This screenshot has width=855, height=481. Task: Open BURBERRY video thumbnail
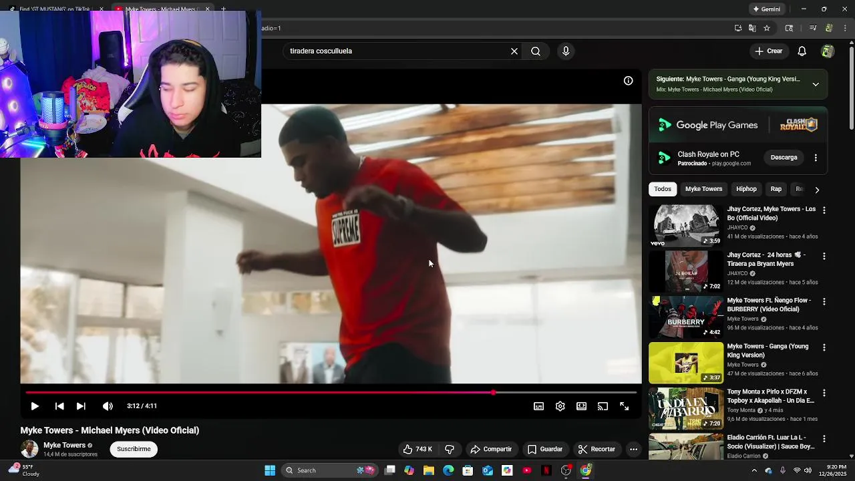(685, 317)
